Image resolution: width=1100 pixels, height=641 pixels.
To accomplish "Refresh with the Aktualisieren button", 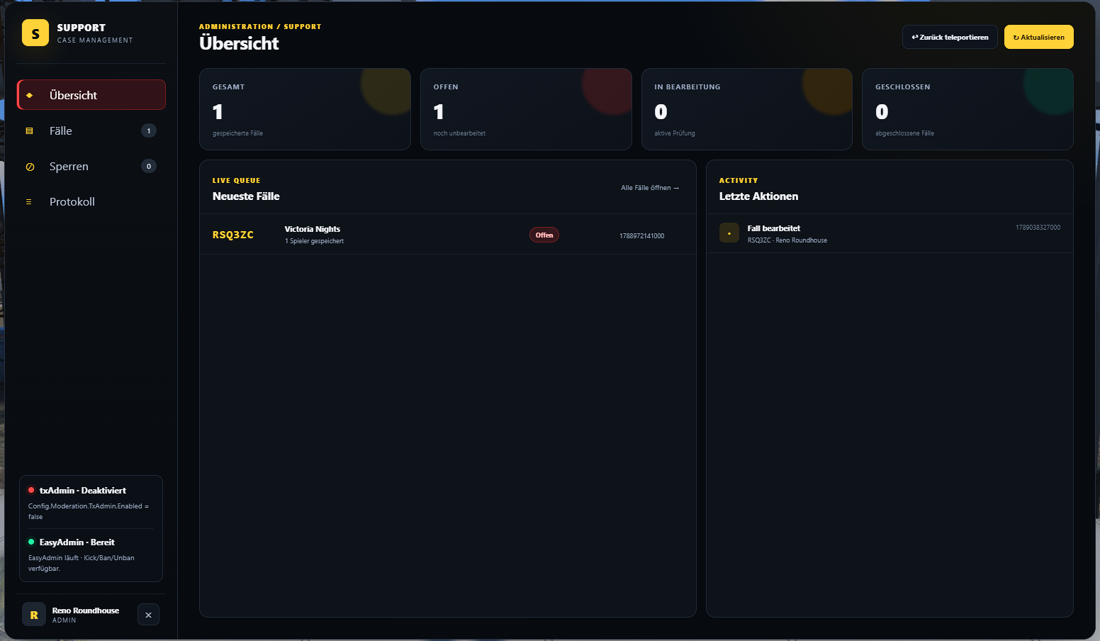I will [1038, 37].
